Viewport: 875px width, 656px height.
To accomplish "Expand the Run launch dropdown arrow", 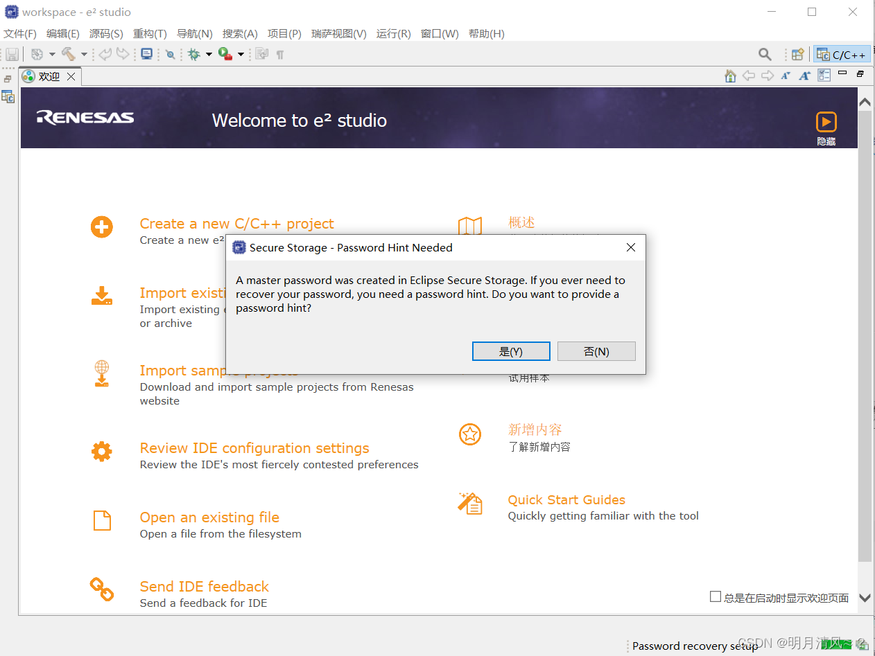I will [x=241, y=54].
